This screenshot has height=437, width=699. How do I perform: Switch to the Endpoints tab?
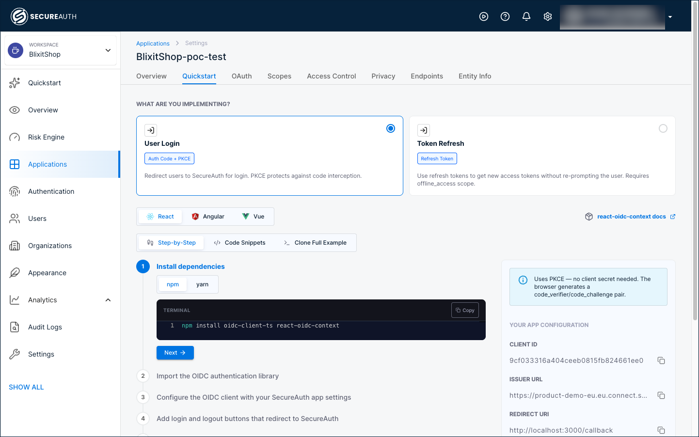click(x=427, y=76)
